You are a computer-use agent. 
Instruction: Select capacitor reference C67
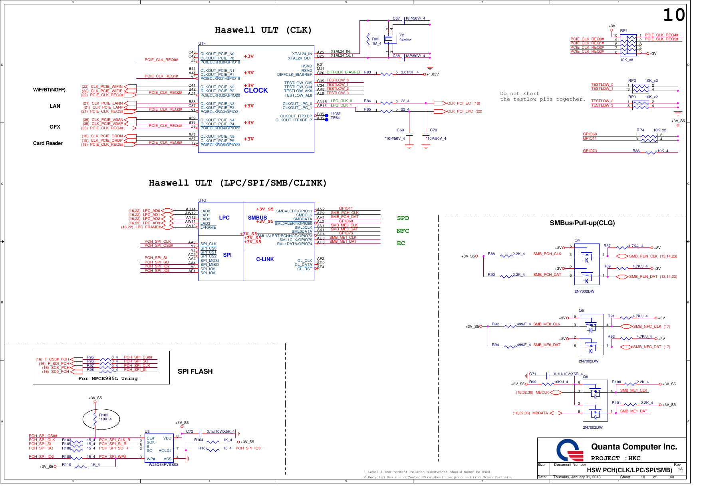(396, 18)
